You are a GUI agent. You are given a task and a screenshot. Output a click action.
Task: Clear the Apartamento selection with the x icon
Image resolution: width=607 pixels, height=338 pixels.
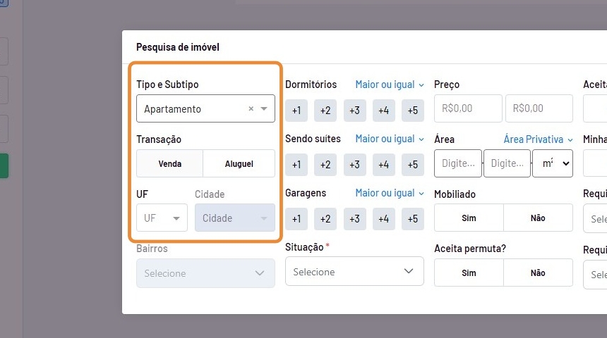(x=251, y=109)
